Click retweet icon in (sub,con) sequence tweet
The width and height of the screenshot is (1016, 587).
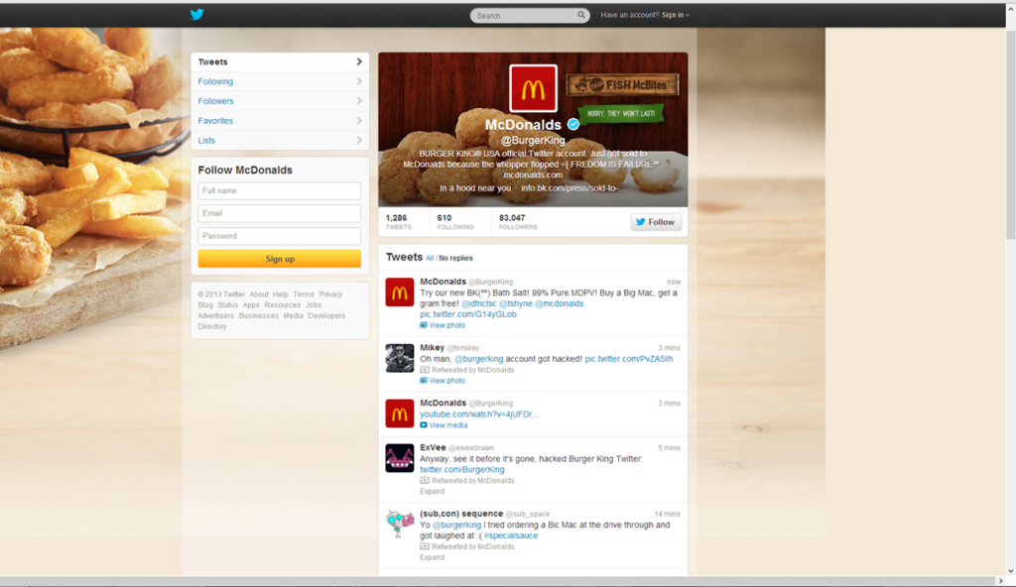(x=425, y=546)
